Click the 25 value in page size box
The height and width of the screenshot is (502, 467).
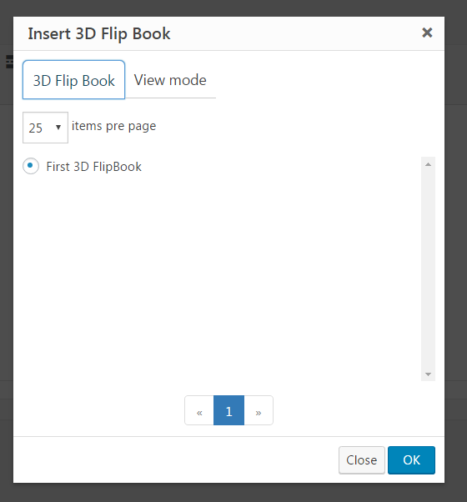(35, 128)
